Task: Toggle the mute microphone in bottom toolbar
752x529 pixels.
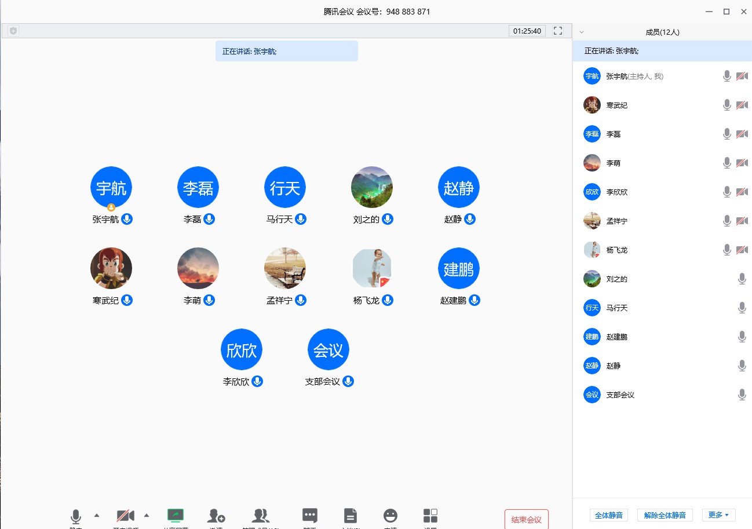Action: click(76, 516)
